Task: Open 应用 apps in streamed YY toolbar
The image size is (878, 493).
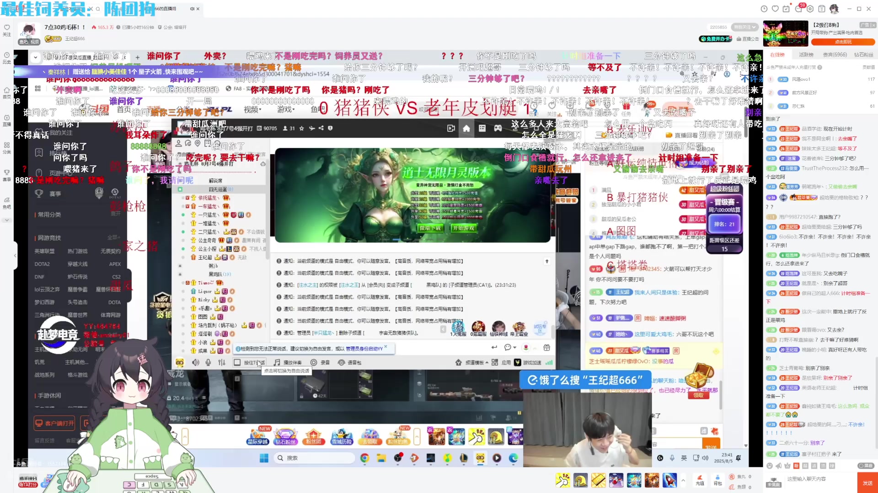Action: (501, 362)
